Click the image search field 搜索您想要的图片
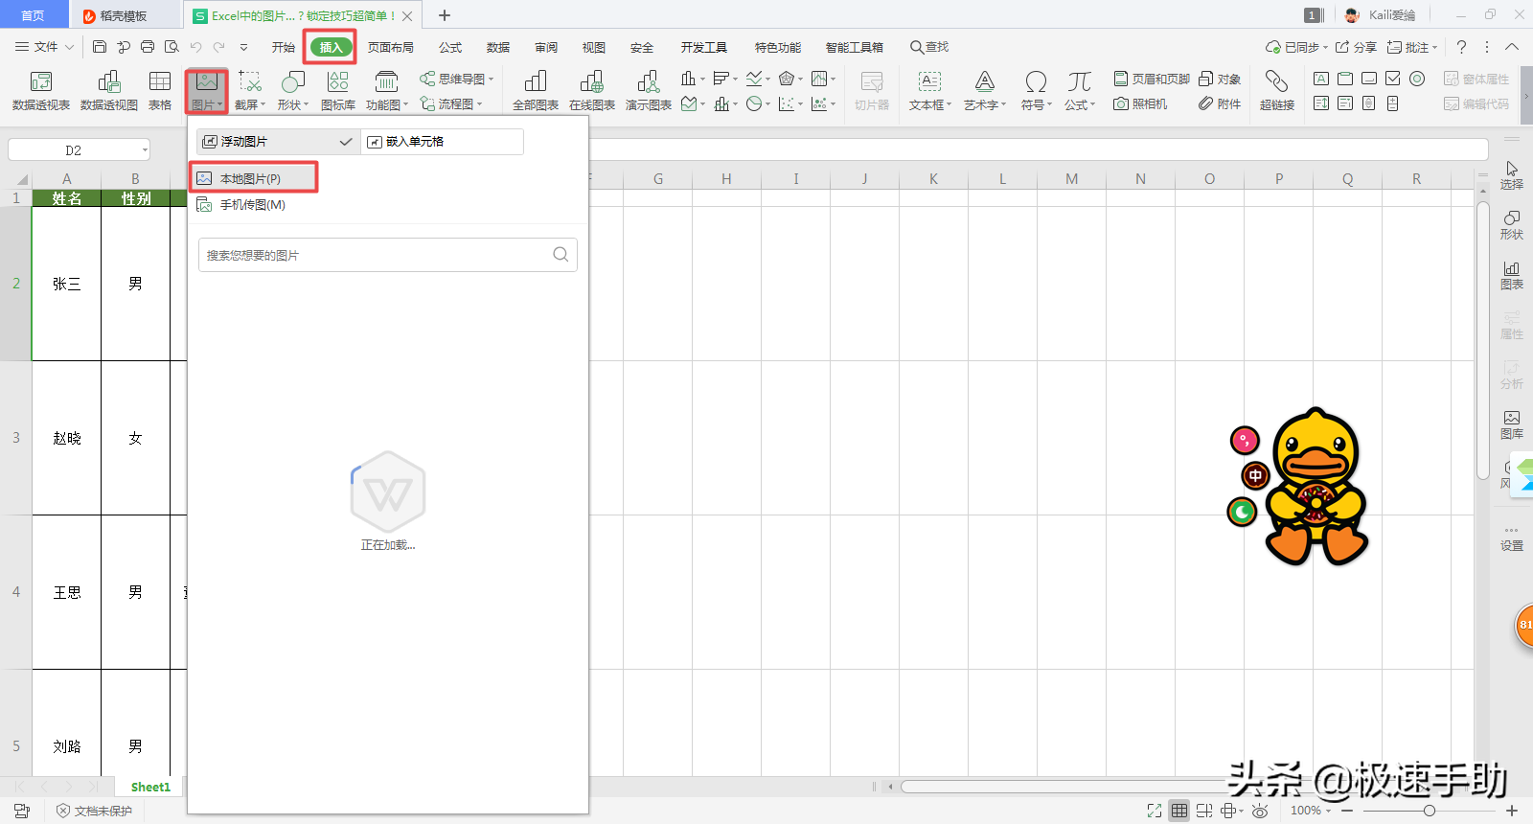The height and width of the screenshot is (824, 1533). click(x=387, y=255)
